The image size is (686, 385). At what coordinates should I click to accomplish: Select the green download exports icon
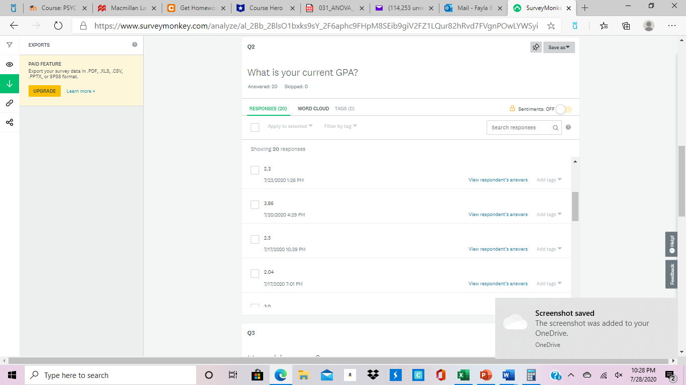click(10, 84)
